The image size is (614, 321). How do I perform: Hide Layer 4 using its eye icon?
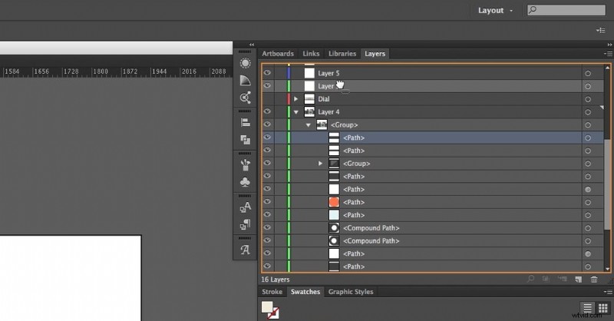[267, 111]
